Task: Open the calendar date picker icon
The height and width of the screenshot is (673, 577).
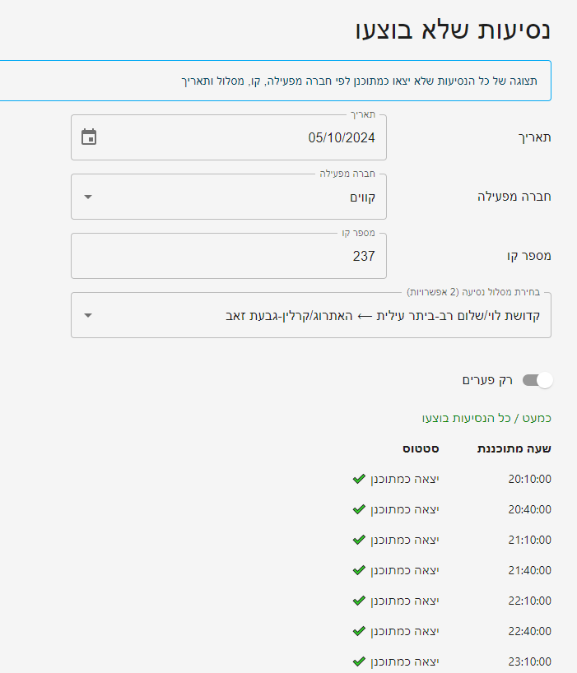Action: [89, 137]
